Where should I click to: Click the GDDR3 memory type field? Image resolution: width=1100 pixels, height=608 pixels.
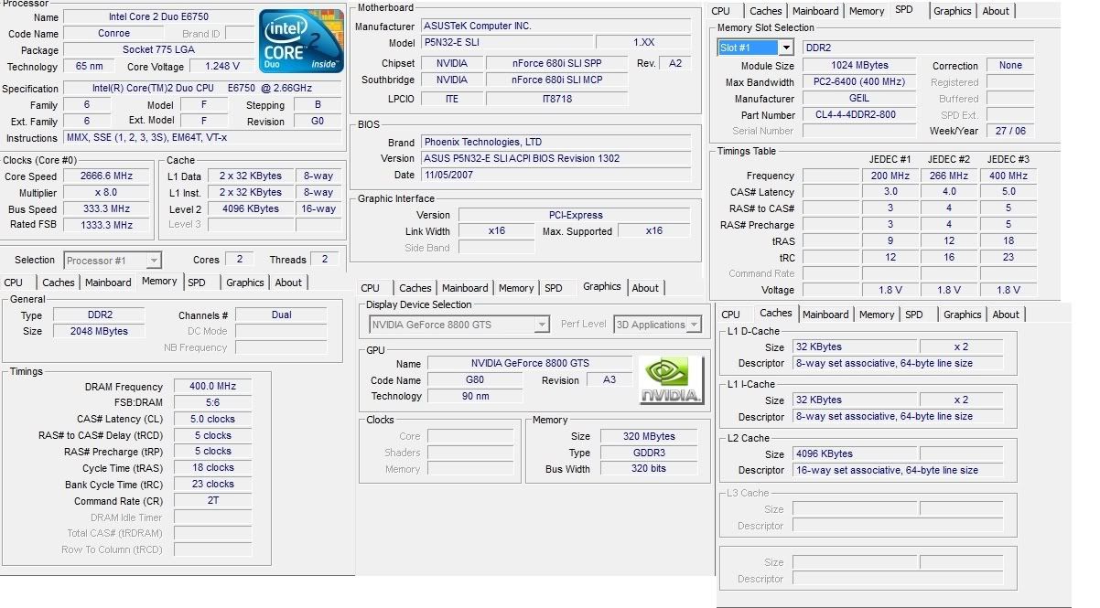click(649, 453)
